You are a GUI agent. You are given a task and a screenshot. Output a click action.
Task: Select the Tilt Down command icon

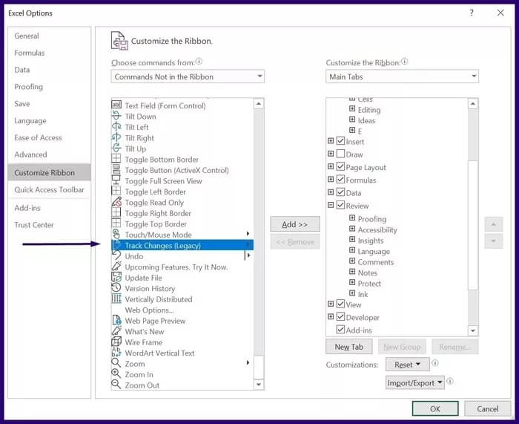tap(116, 116)
